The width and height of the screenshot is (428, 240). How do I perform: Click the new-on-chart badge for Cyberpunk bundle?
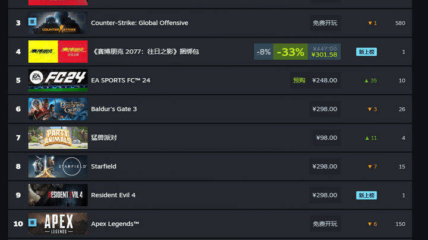tap(366, 52)
